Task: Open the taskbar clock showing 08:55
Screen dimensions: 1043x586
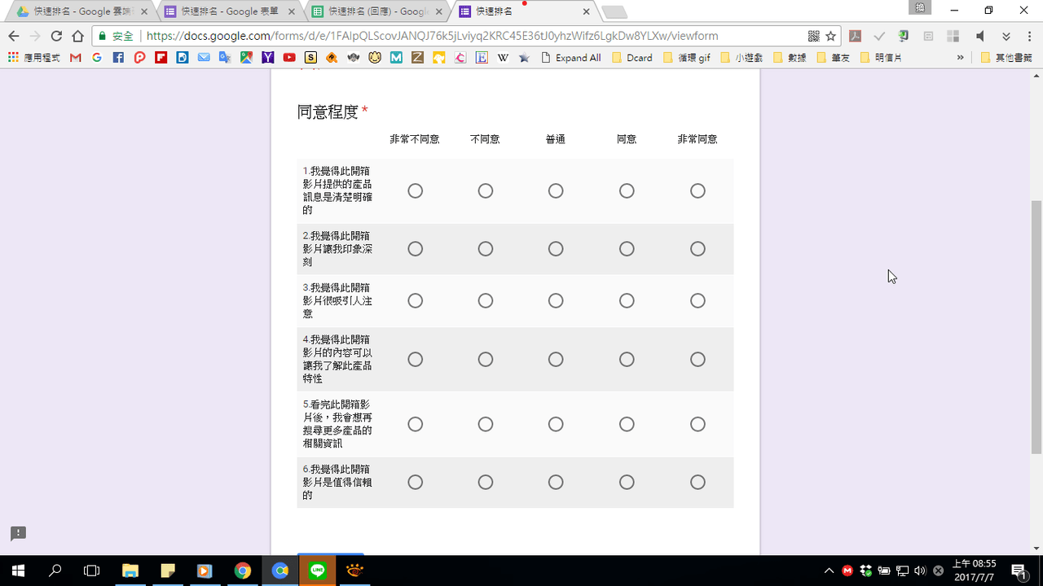Action: tap(974, 571)
